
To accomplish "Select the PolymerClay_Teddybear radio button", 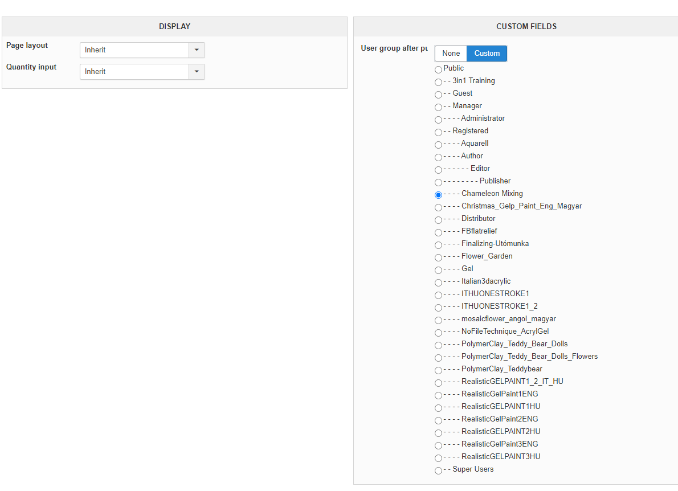I will [x=438, y=370].
